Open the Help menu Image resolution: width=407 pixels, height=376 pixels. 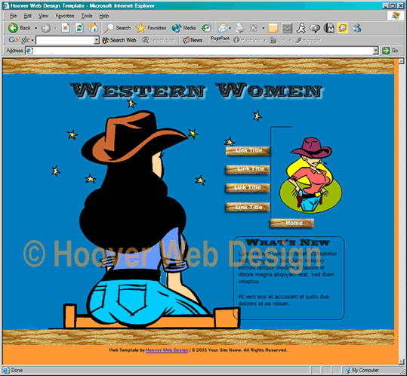click(104, 16)
